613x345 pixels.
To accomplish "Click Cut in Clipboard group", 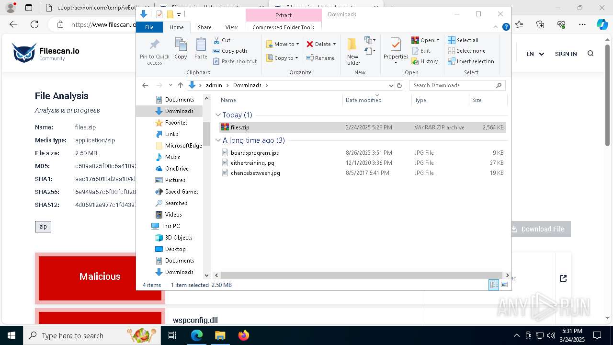I will coord(222,40).
